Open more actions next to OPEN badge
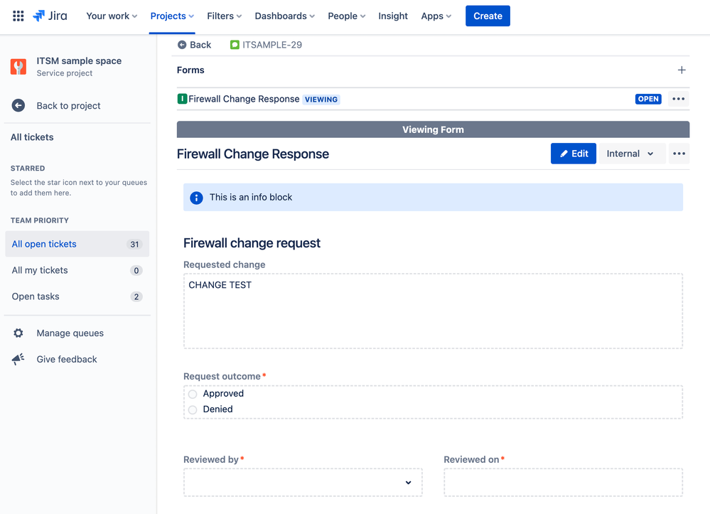710x514 pixels. [x=678, y=99]
